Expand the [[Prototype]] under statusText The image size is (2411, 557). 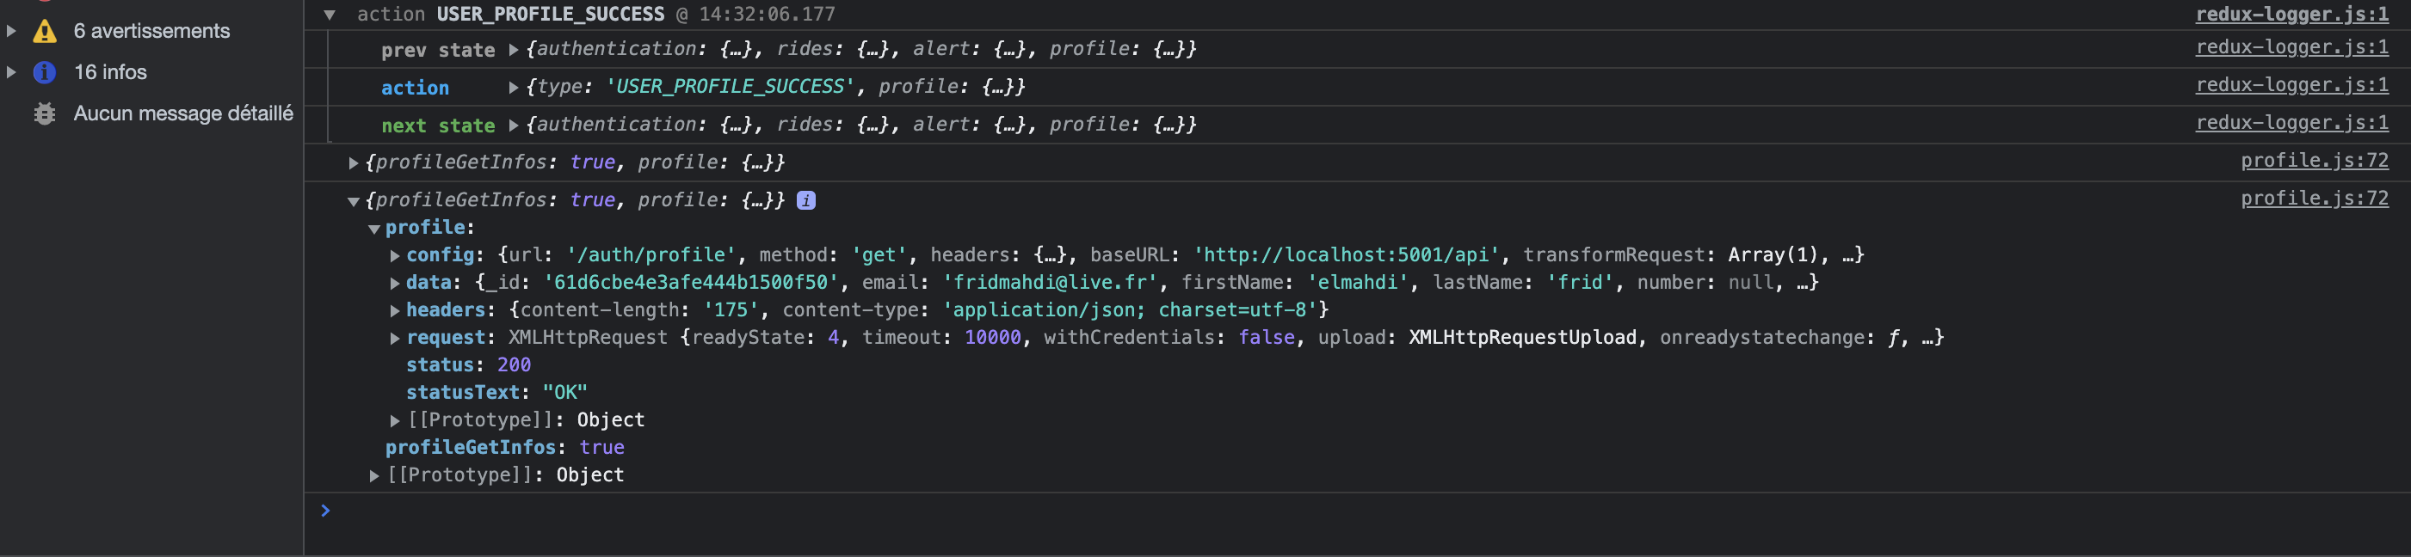395,421
